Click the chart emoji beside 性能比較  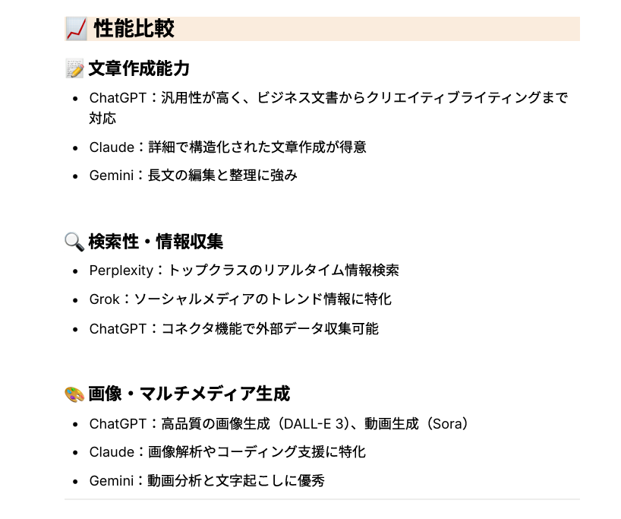tap(75, 30)
